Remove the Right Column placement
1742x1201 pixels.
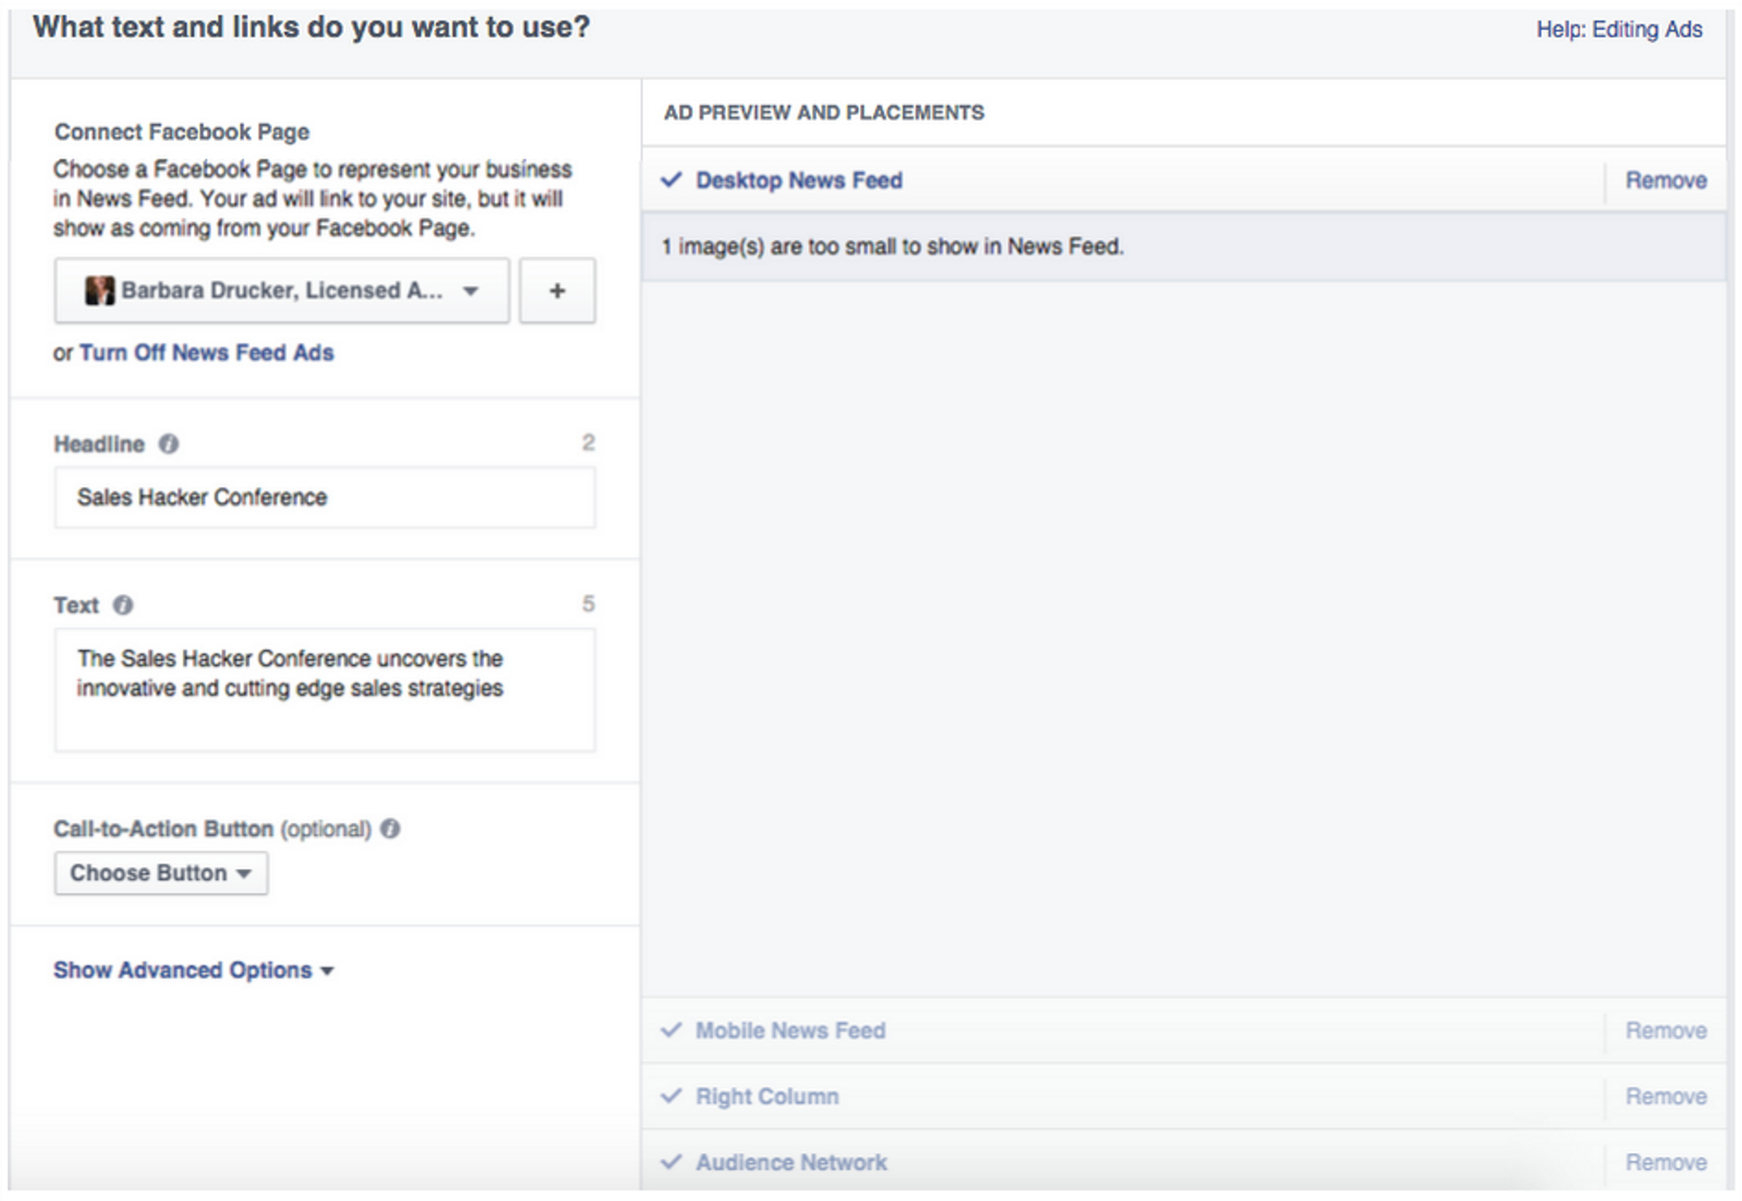coord(1665,1096)
